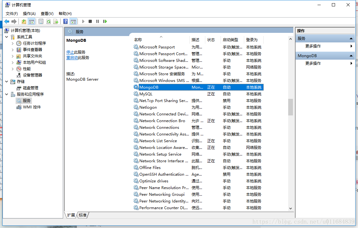Click the Export list toolbar icon
The width and height of the screenshot is (358, 228).
[56, 21]
